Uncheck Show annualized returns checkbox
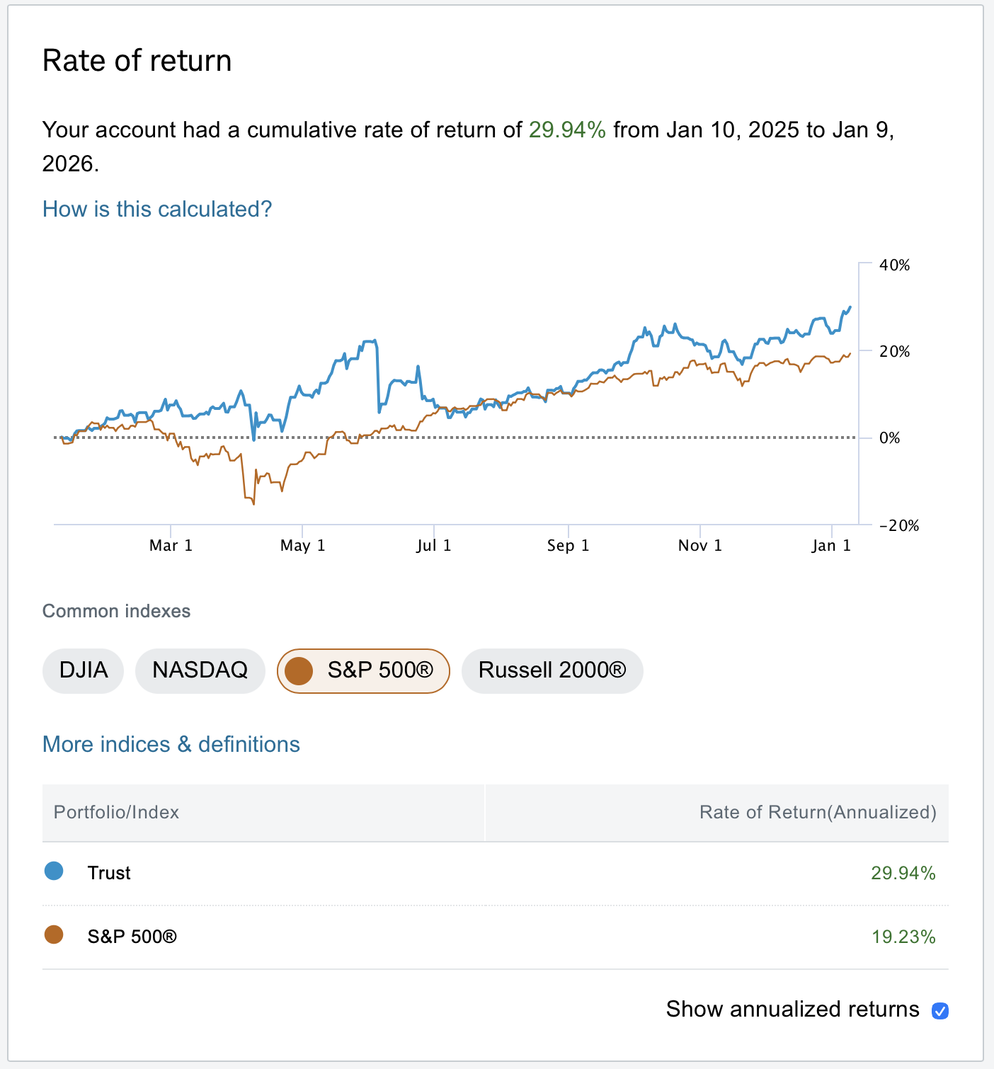 939,1010
